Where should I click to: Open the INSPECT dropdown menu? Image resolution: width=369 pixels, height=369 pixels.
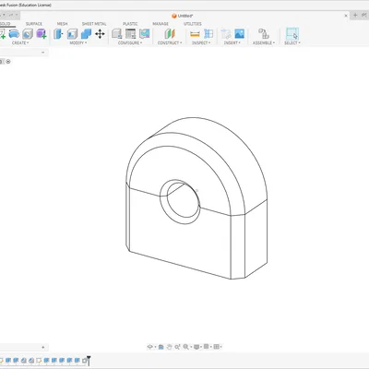point(201,43)
